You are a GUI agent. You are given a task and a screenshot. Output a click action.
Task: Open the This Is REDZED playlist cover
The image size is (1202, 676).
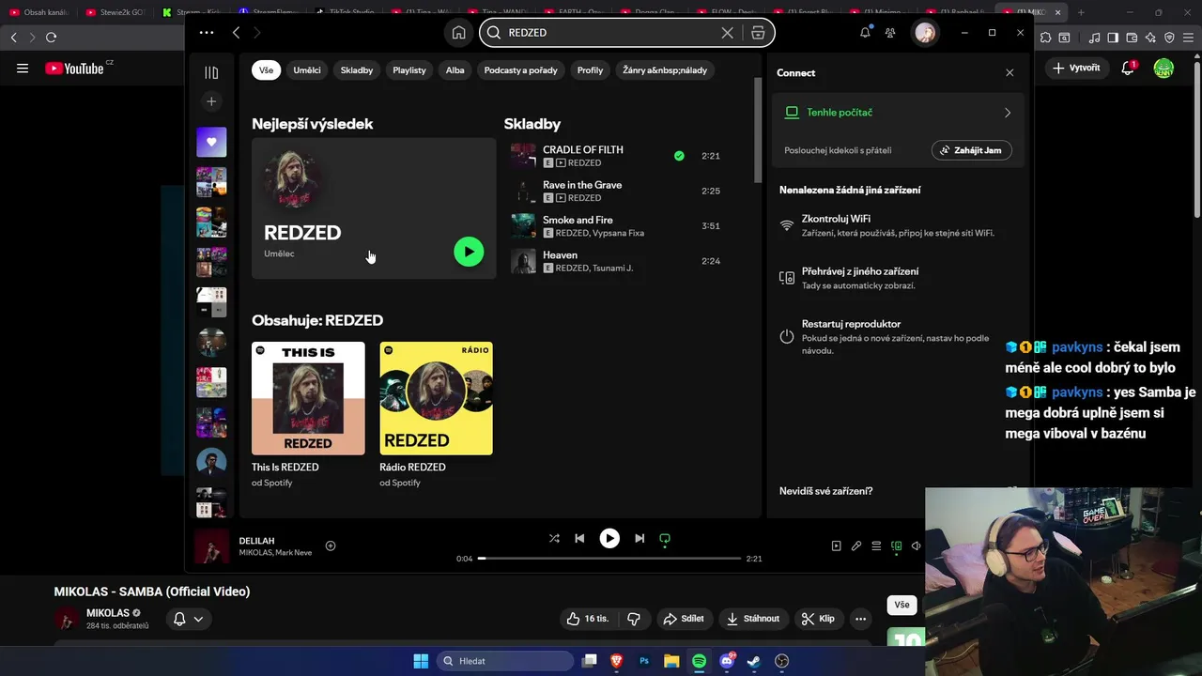(x=308, y=398)
